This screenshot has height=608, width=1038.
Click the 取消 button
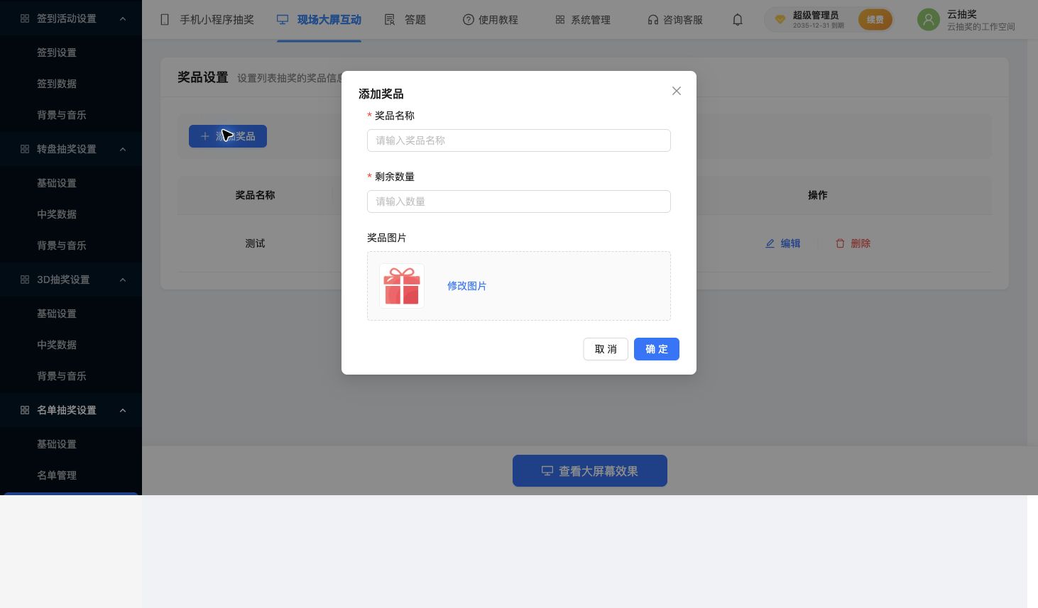606,349
